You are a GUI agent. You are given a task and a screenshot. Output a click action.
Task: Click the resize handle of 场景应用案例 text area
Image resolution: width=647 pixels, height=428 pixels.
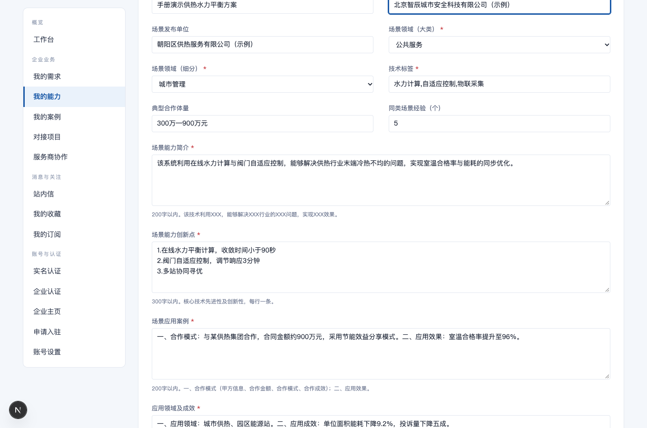pyautogui.click(x=607, y=376)
